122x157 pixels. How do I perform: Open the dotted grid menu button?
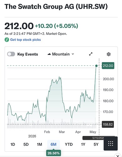click(x=111, y=143)
